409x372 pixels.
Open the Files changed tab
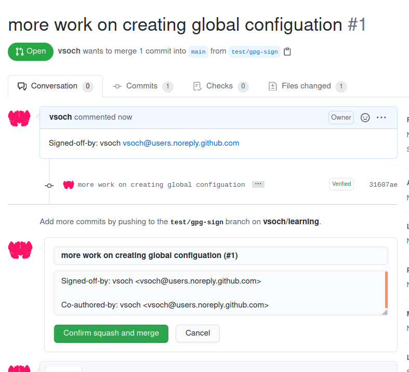tap(308, 86)
